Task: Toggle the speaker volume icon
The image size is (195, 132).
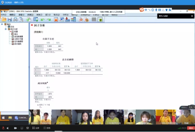Action: click(x=8, y=128)
